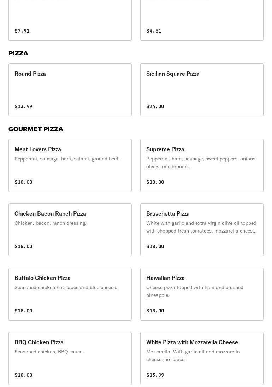Open the BBQ Chicken Pizza card
The height and width of the screenshot is (387, 272).
(x=70, y=358)
